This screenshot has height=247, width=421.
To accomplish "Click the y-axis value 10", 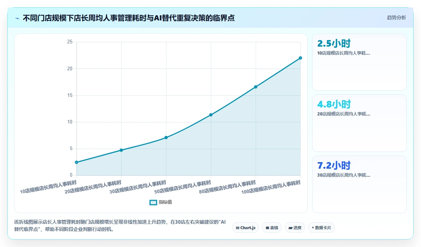I will [x=70, y=122].
